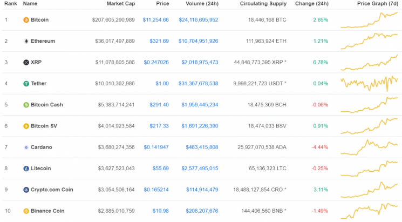Image resolution: width=402 pixels, height=222 pixels.
Task: Open the Bitcoin SV name link
Action: (x=44, y=126)
